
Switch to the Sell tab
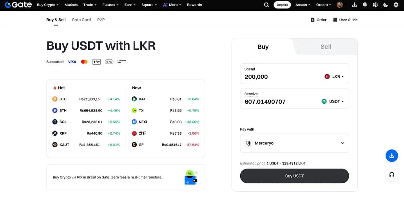click(x=326, y=47)
